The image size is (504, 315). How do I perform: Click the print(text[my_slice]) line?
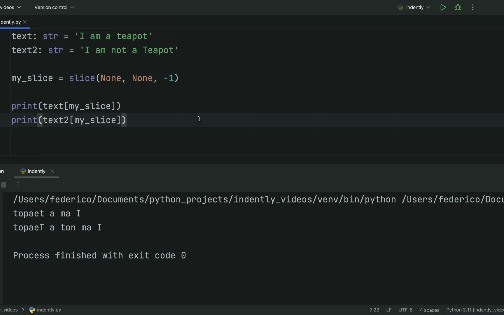(x=66, y=106)
